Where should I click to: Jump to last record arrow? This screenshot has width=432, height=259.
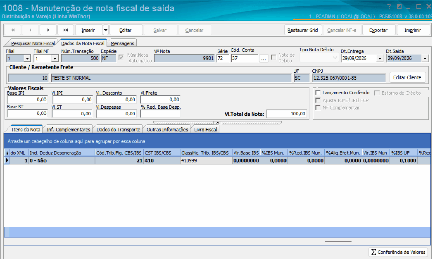[x=66, y=30]
